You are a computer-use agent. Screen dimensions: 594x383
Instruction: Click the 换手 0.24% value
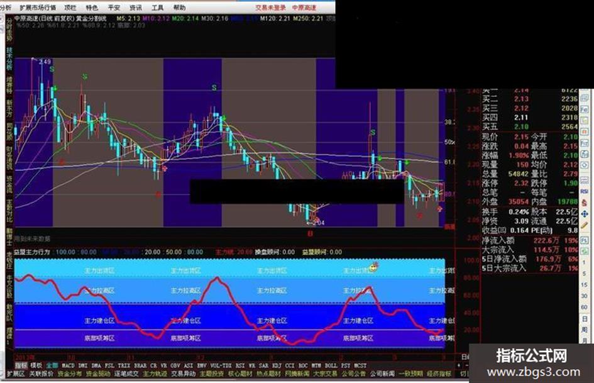[519, 212]
